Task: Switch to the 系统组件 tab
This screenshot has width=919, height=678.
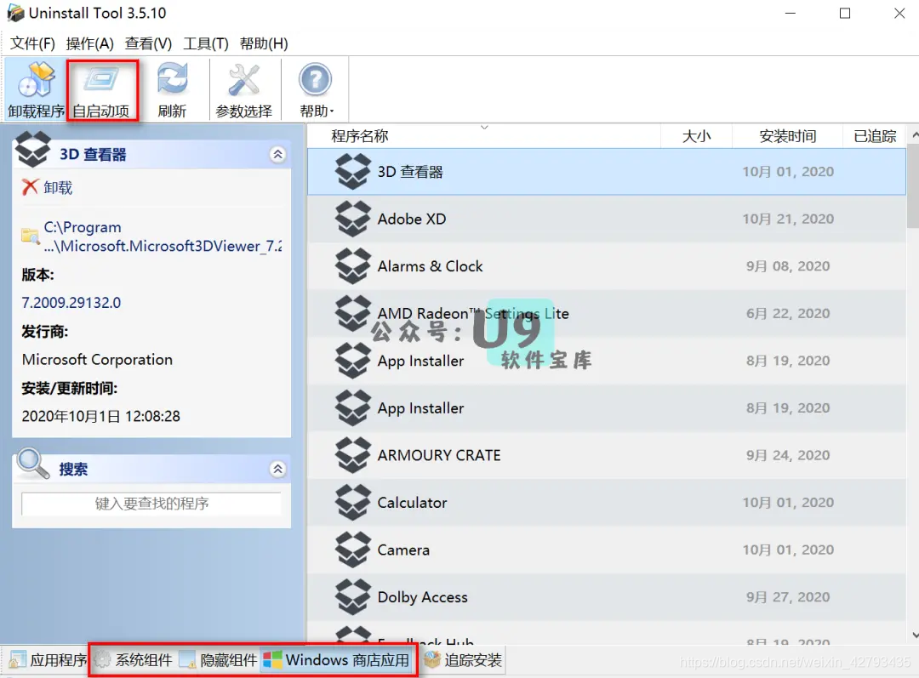Action: point(133,660)
